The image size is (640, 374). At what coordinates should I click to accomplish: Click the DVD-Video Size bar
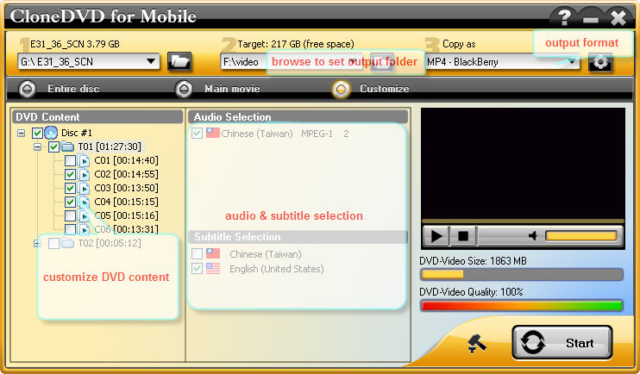(521, 275)
